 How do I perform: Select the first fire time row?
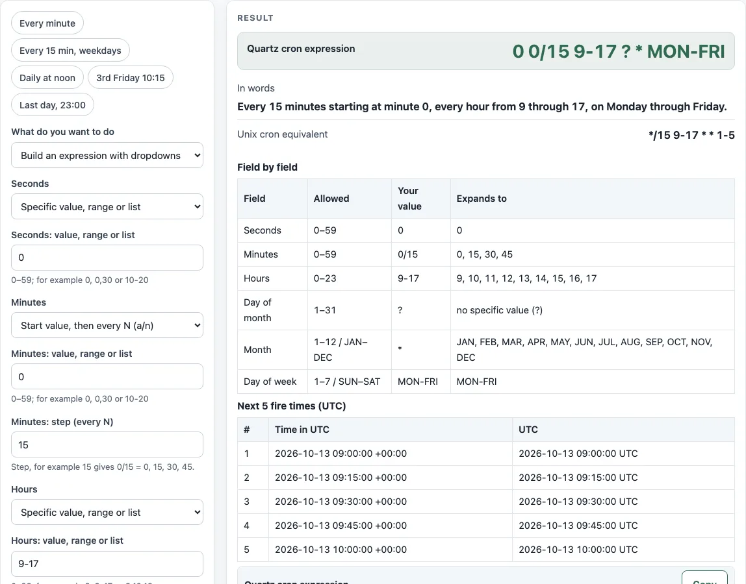(x=486, y=454)
